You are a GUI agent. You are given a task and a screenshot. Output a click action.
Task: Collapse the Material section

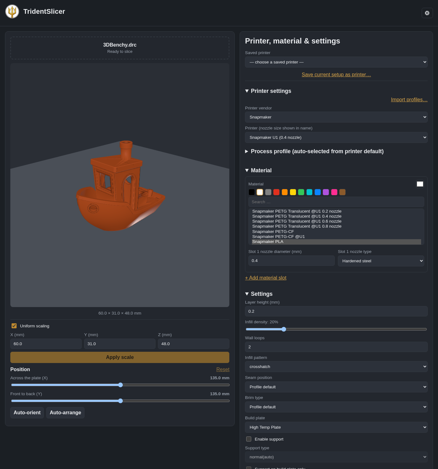pos(258,170)
